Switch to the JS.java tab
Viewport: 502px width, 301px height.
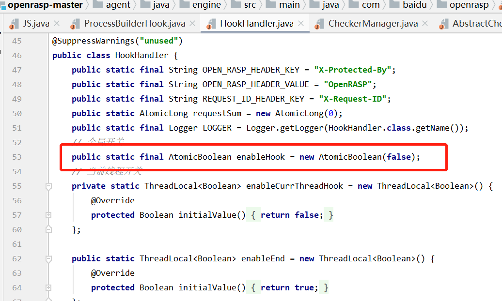[36, 23]
